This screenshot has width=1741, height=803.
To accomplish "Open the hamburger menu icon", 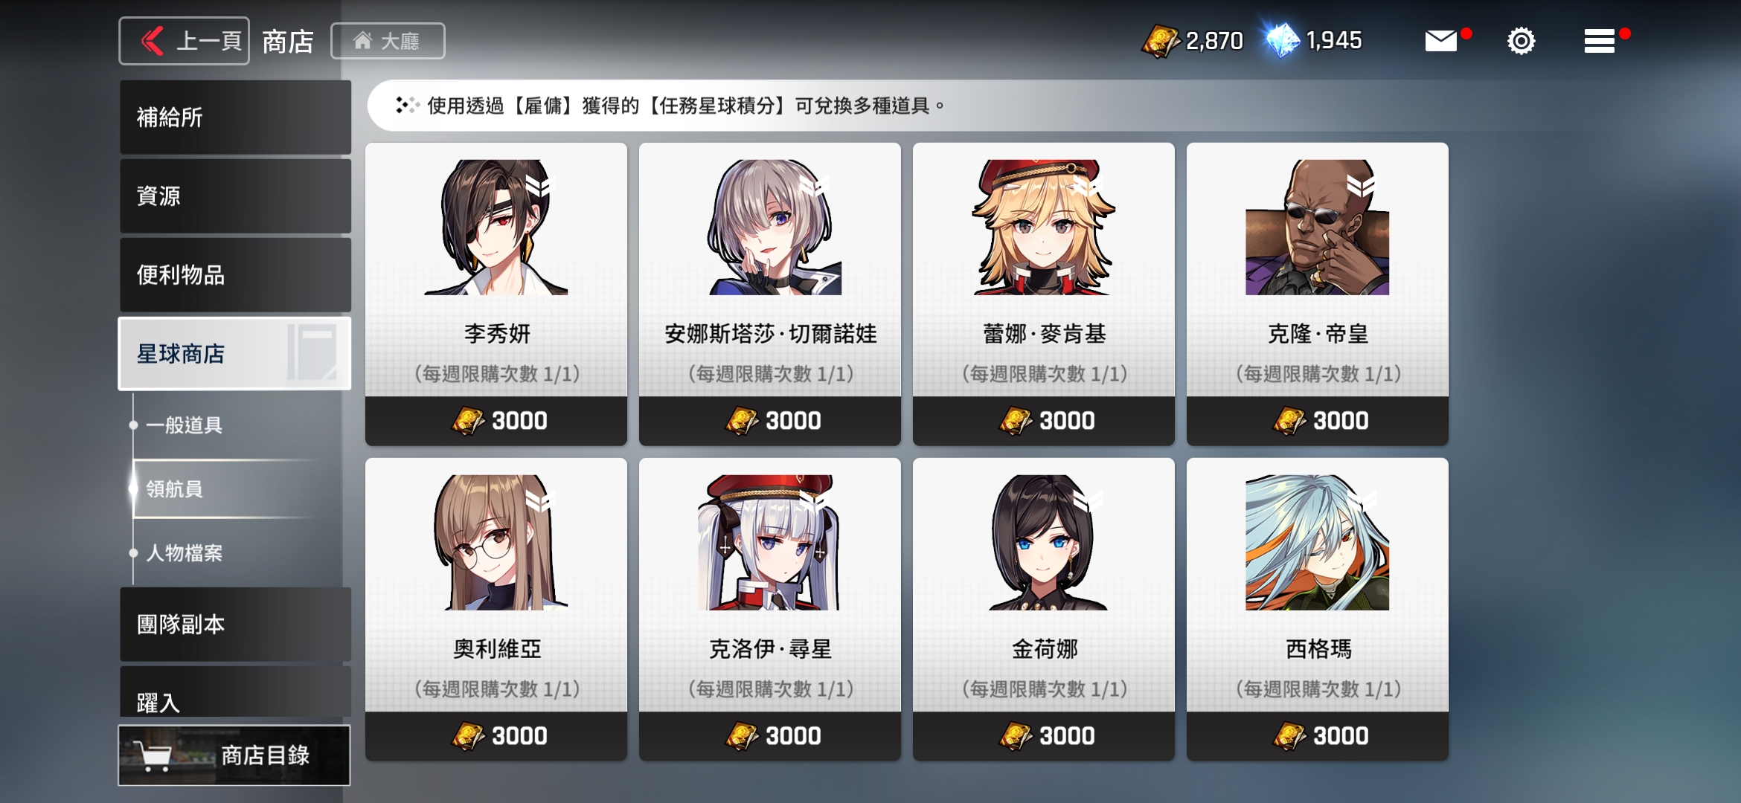I will [x=1599, y=41].
